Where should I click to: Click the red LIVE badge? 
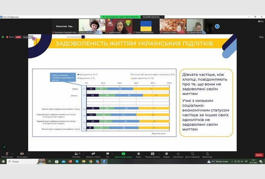[18, 37]
